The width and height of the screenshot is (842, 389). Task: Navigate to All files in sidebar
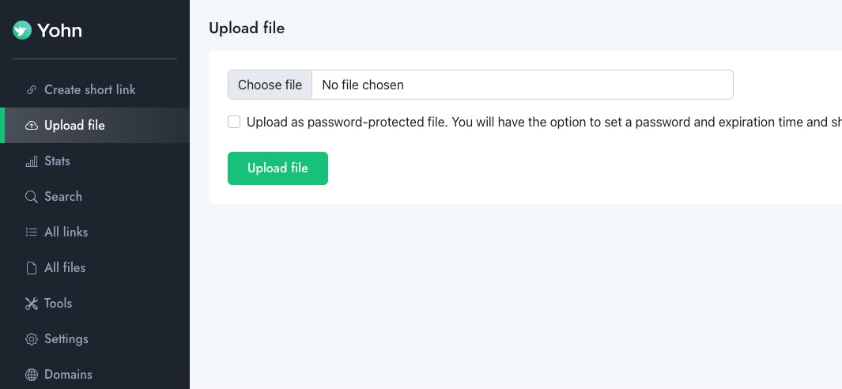click(65, 268)
